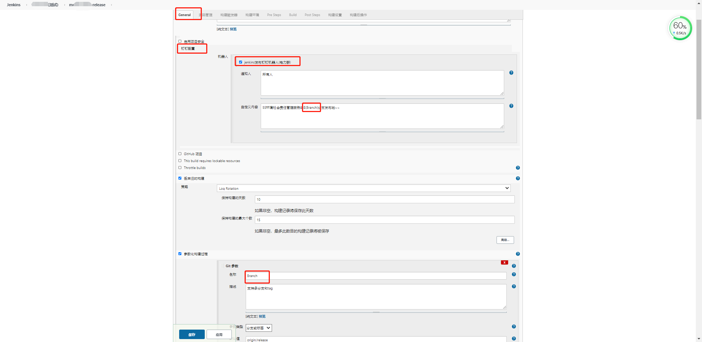Switch to 构建触发器 tab
Screen dimensions: 702x342
(x=229, y=15)
